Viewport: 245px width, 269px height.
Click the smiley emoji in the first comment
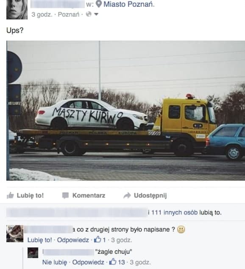click(x=181, y=230)
